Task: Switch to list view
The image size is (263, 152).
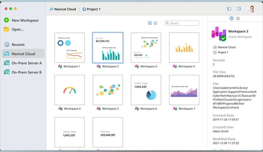Action: click(x=156, y=23)
